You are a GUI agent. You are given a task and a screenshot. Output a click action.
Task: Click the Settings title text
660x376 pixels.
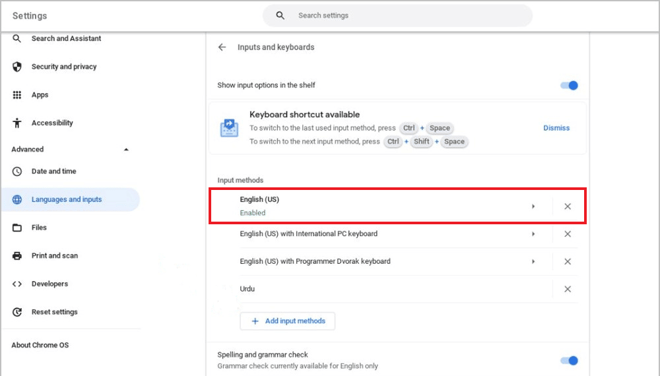click(x=30, y=16)
